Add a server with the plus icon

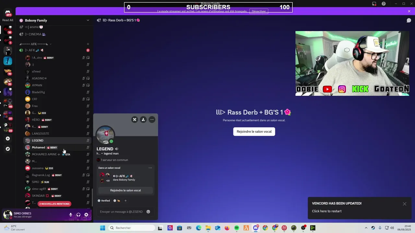click(x=8, y=139)
